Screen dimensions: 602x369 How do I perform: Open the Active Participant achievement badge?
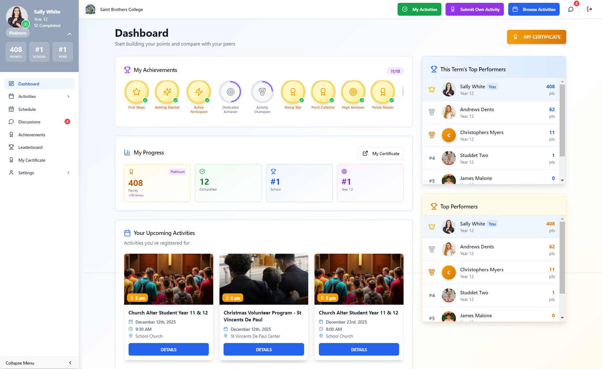click(199, 97)
